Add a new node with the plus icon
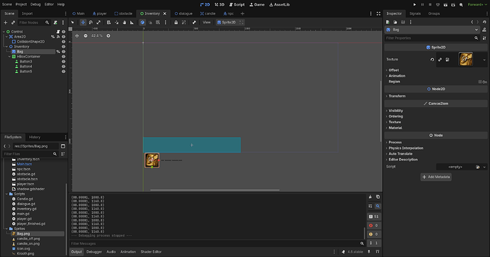 pos(5,23)
